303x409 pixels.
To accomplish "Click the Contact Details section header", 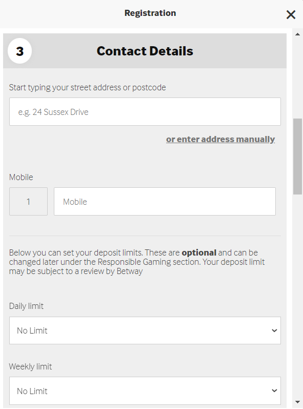I will (x=145, y=51).
